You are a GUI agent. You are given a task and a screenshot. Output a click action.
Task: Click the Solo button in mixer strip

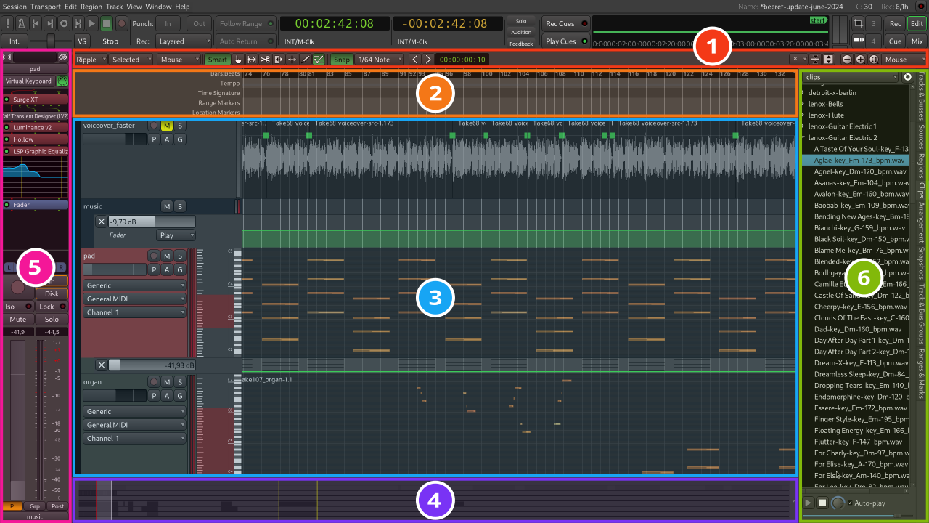[x=52, y=320]
